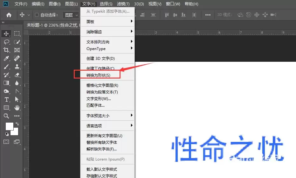296x178 pixels.
Task: Toggle Quick Mask mode icon
Action: (6, 142)
